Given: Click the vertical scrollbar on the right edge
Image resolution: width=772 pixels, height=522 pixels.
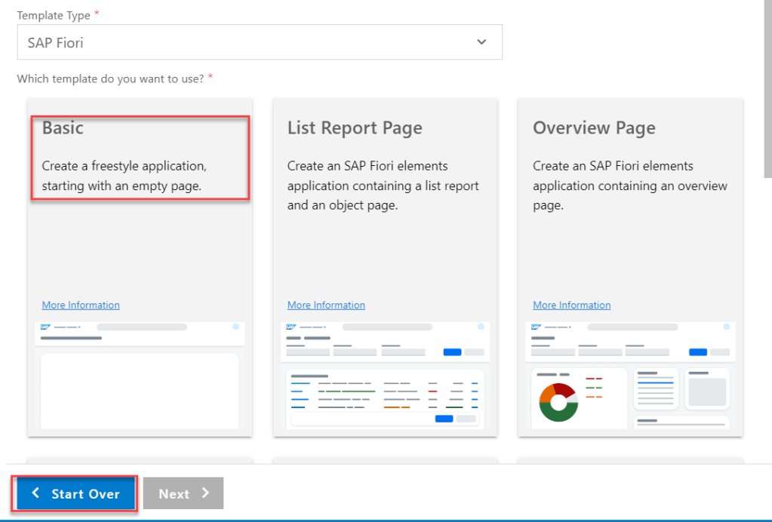Looking at the screenshot, I should pyautogui.click(x=768, y=91).
